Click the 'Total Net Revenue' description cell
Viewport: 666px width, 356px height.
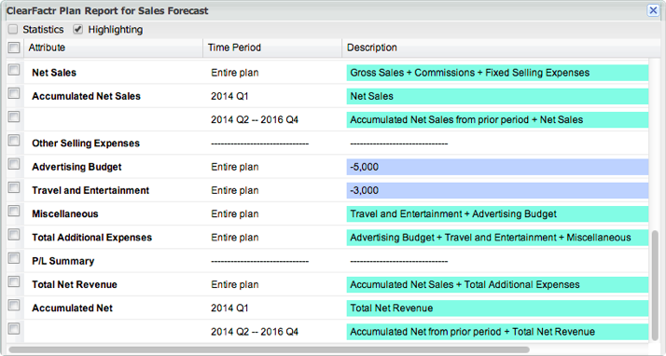[497, 308]
